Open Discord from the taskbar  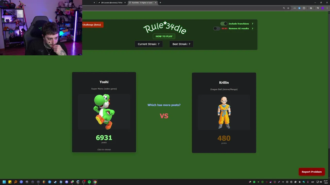pyautogui.click(x=67, y=182)
